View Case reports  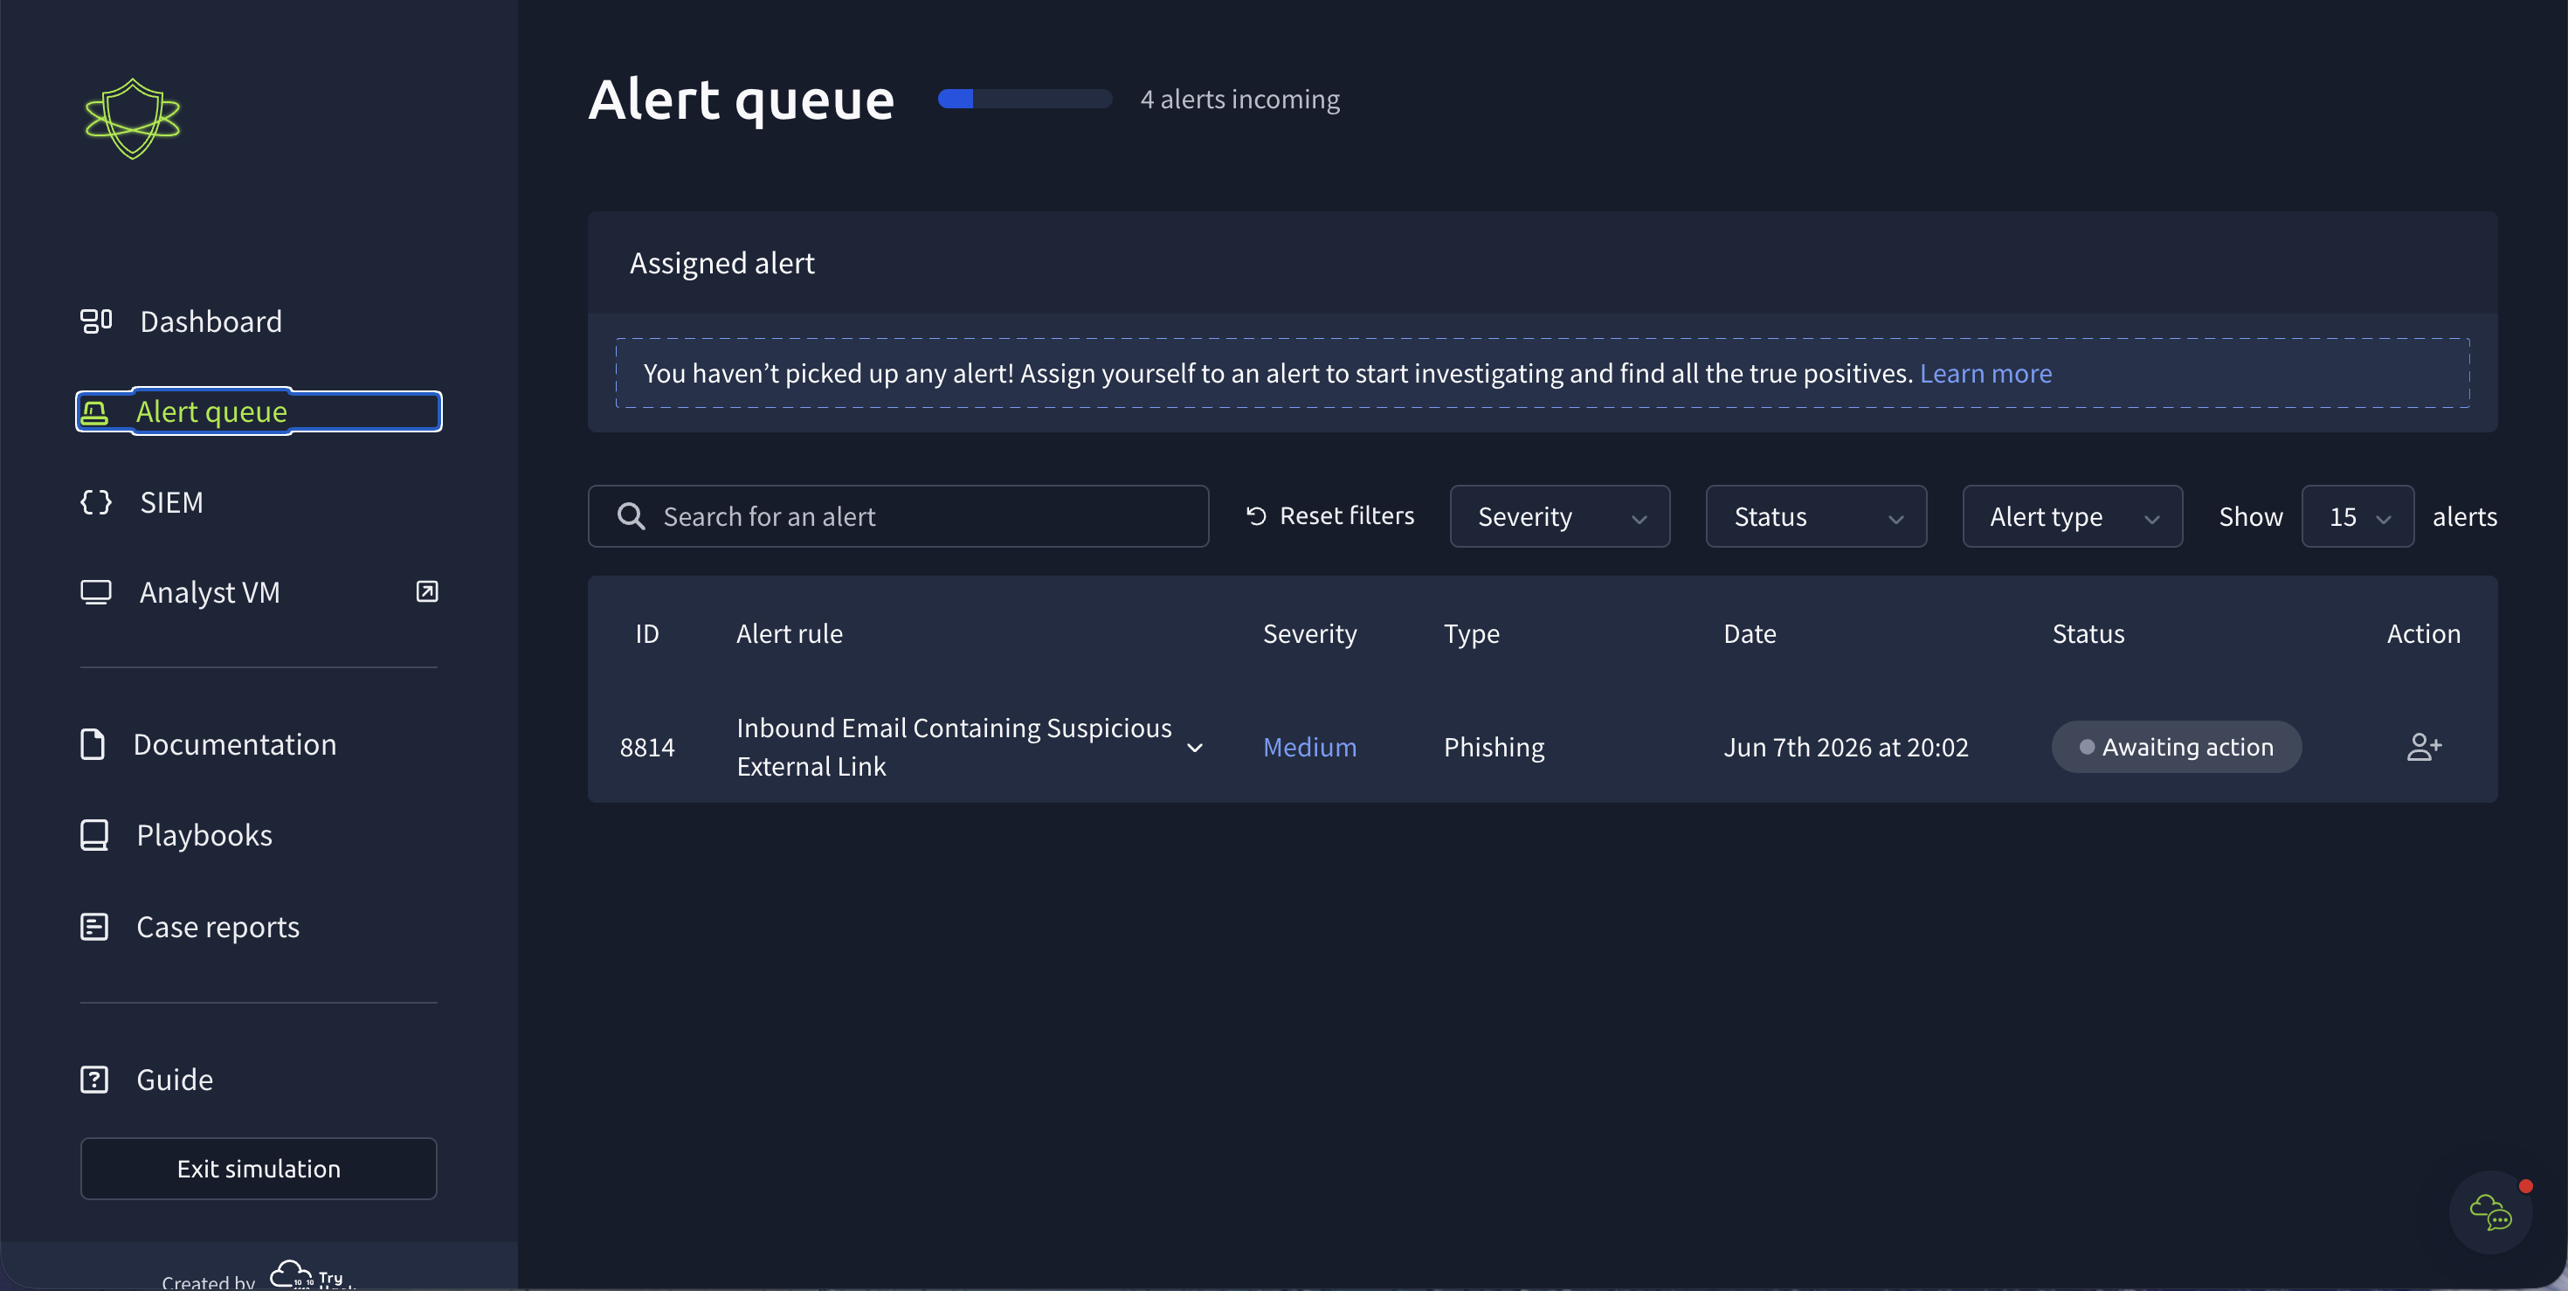[217, 927]
